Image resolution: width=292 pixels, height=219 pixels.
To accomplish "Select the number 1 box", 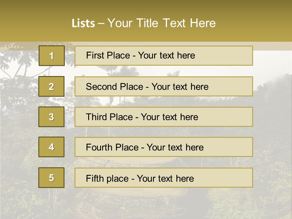I will (x=52, y=56).
